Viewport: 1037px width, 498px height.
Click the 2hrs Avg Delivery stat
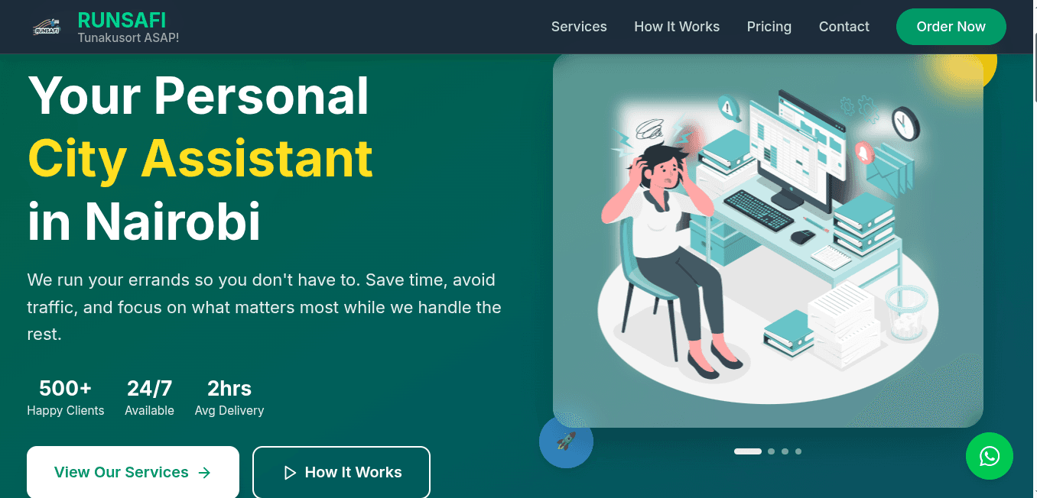(x=229, y=398)
